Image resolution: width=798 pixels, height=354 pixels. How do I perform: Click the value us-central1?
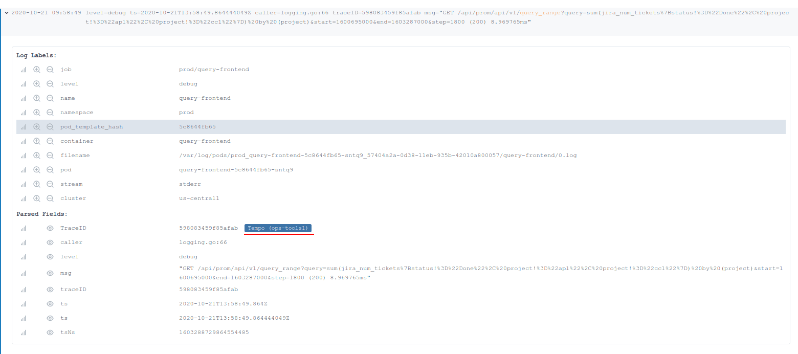click(199, 198)
